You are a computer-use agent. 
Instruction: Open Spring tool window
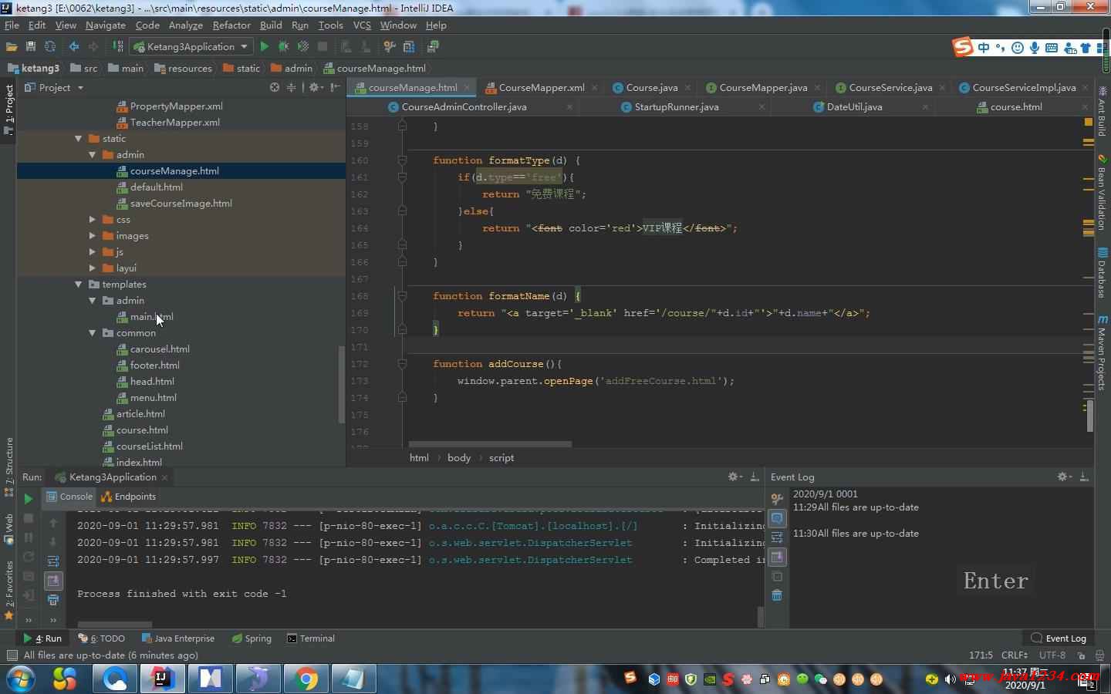[251, 638]
